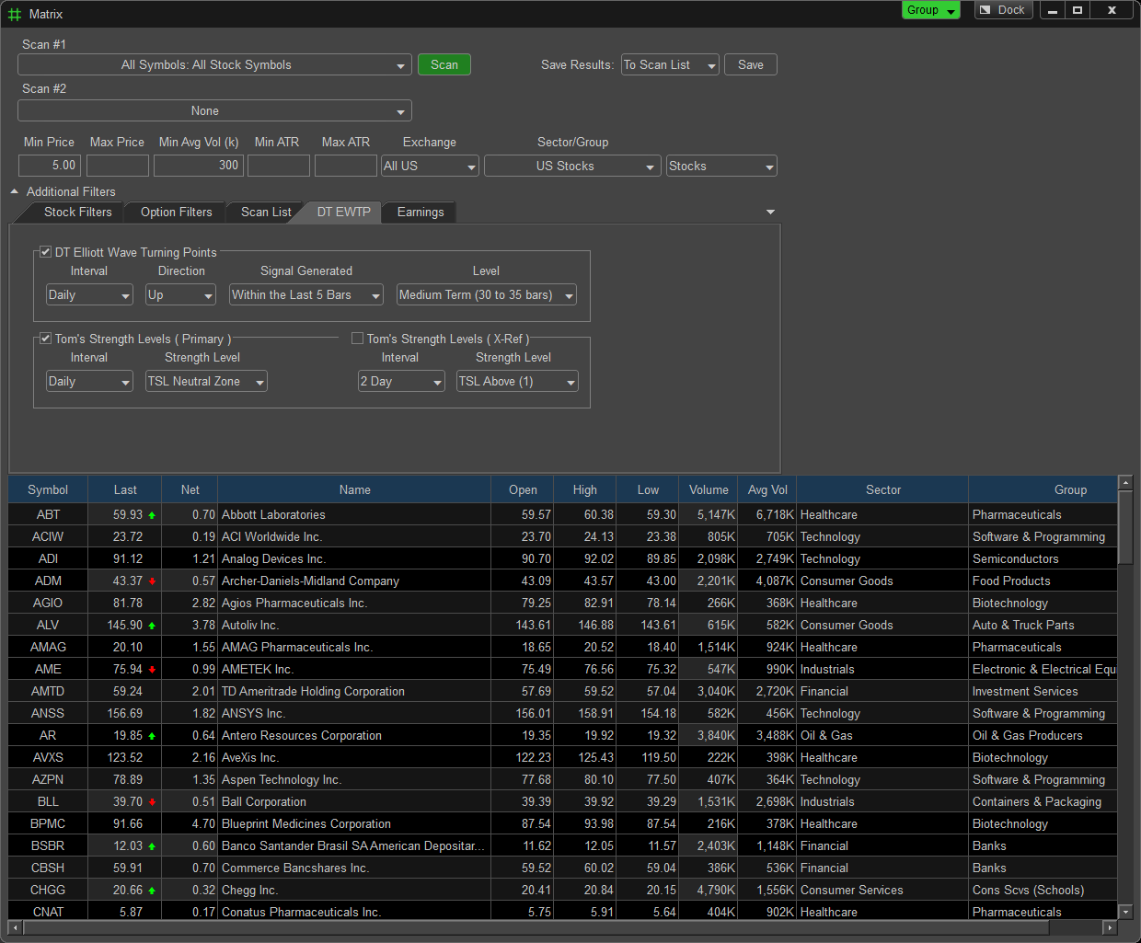The width and height of the screenshot is (1141, 943).
Task: Open the Stocks type dropdown
Action: 721,166
